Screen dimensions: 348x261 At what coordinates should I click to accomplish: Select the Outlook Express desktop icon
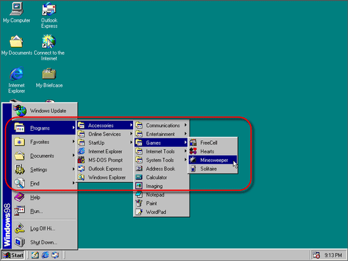point(49,15)
